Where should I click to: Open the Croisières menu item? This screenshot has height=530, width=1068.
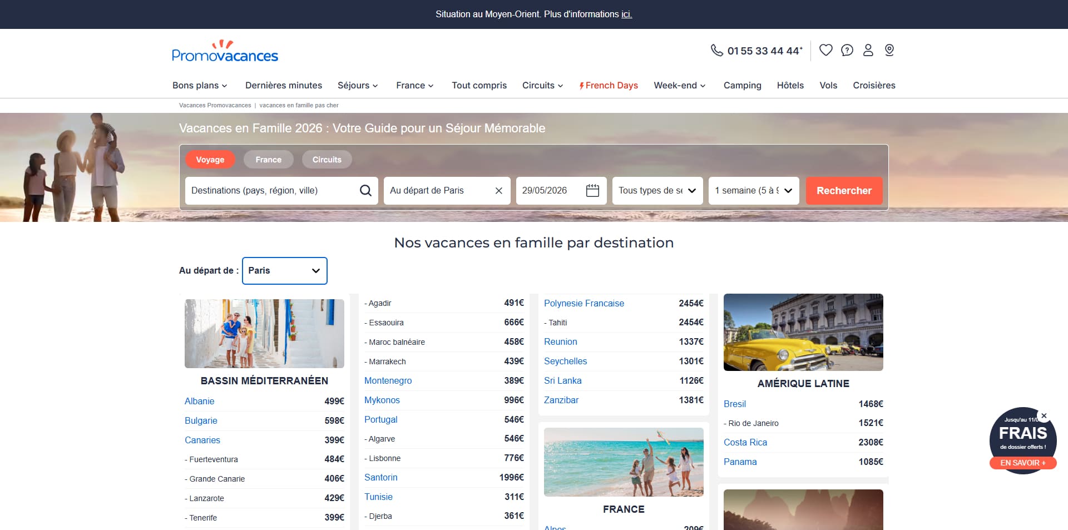[x=874, y=85]
